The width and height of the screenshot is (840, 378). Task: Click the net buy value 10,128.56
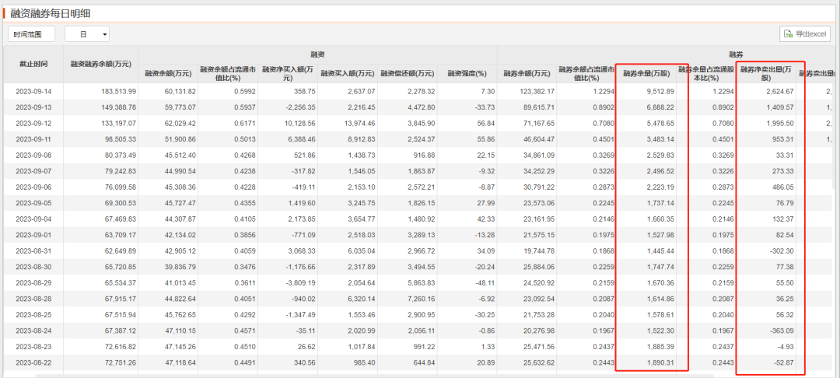point(299,123)
